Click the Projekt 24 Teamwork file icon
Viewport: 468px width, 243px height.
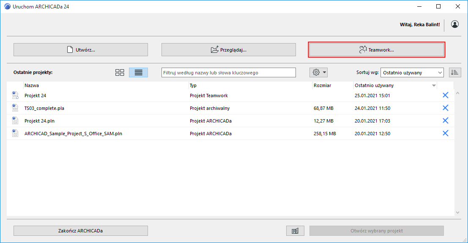(x=15, y=95)
